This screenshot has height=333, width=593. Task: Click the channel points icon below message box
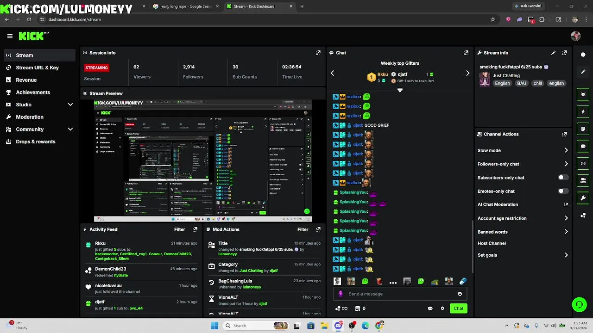(338, 308)
